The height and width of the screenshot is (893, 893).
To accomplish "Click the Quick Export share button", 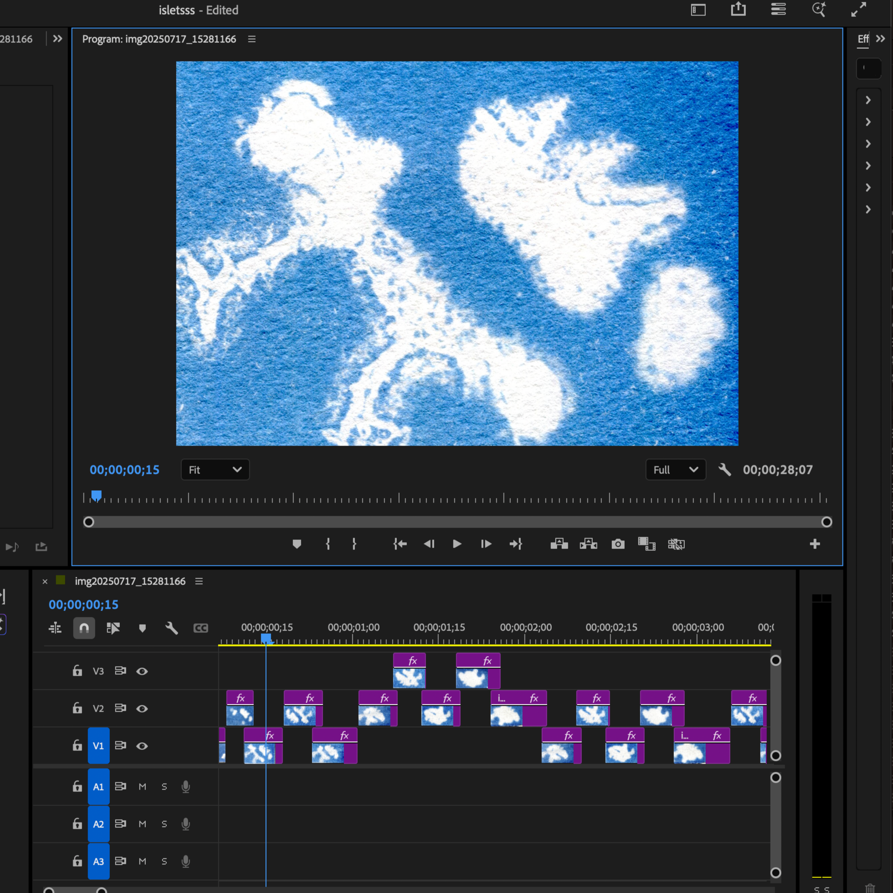I will pyautogui.click(x=738, y=9).
